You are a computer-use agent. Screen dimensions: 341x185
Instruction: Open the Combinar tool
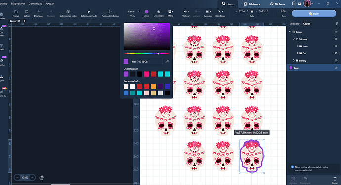click(220, 12)
